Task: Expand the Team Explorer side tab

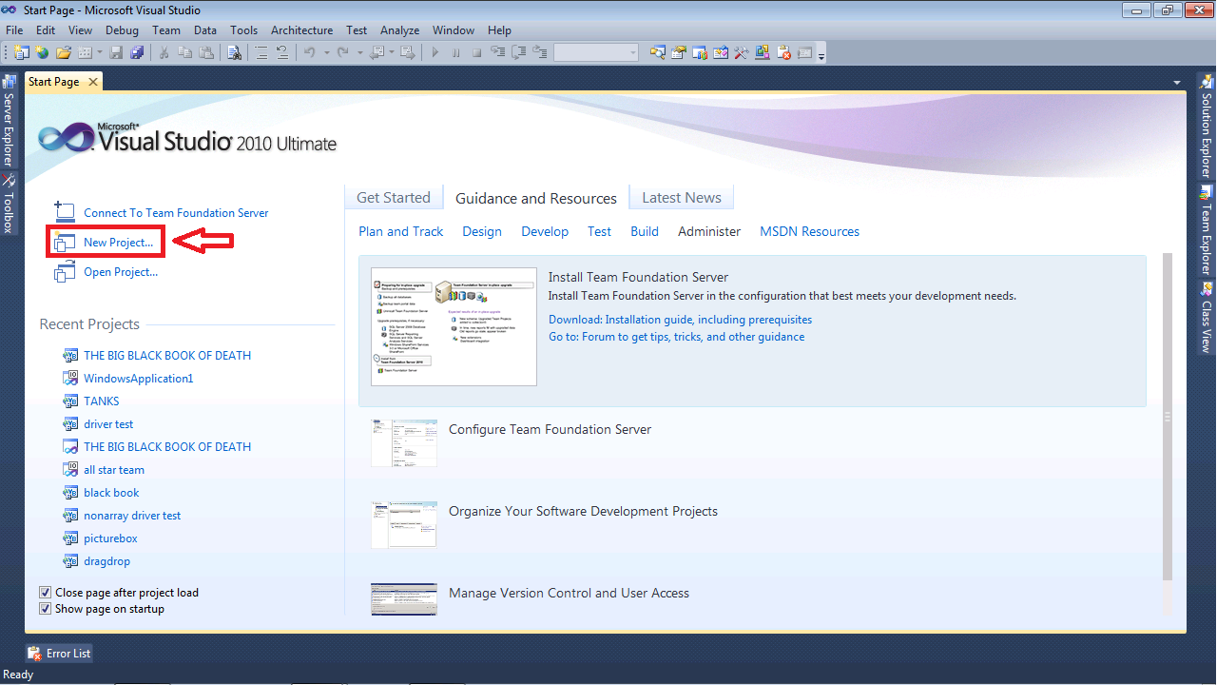Action: (x=1207, y=228)
